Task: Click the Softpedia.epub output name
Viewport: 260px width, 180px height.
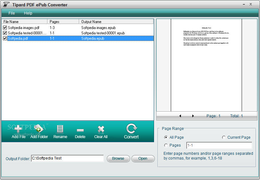Action: (93, 38)
